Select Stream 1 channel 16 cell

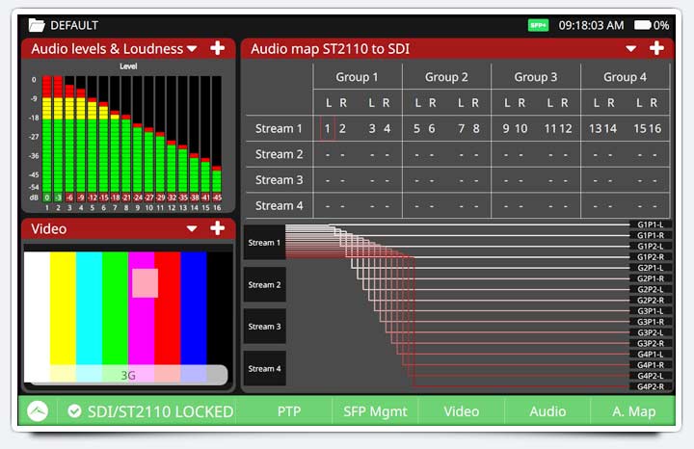coord(654,129)
